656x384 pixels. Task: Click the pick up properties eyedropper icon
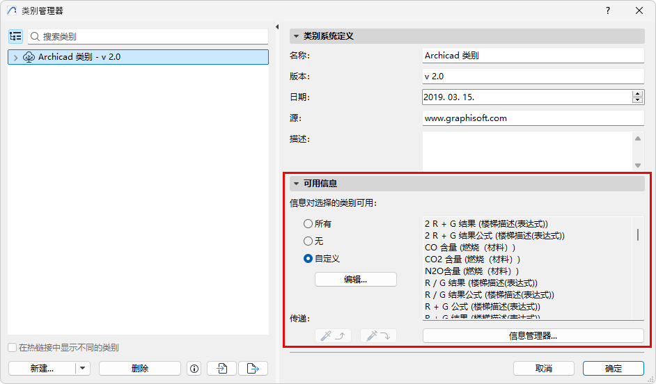(333, 335)
